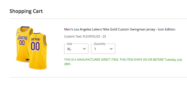Click the large 00 number on back jersey
Screen dimensions: 187x105
[35, 46]
